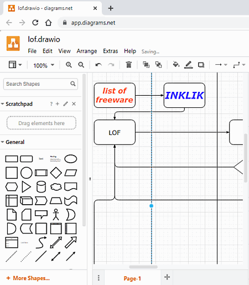Open the Help menu
Screen dimensions: 249x285
[130, 51]
